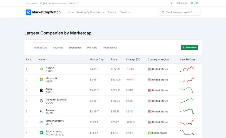Switch to the Revenue tab
Image resolution: width=226 pixels, height=138 pixels.
tap(58, 48)
